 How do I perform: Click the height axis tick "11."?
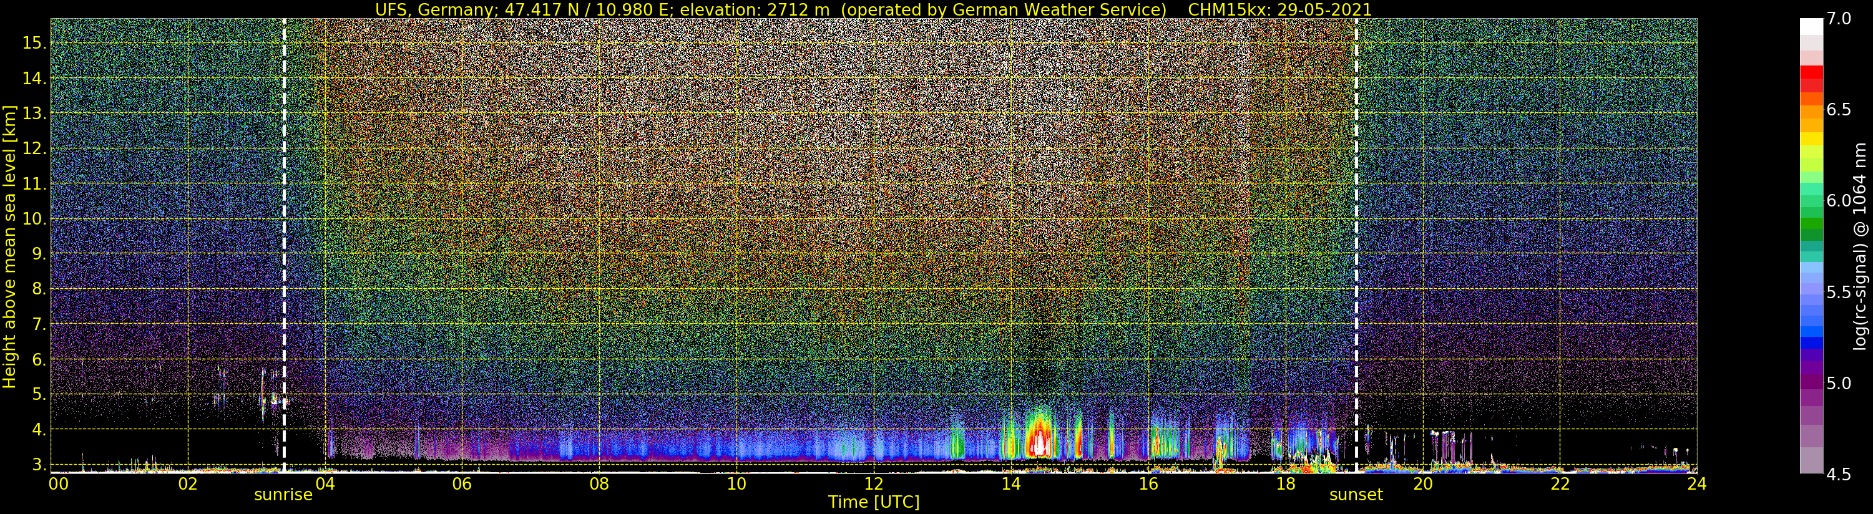point(34,184)
